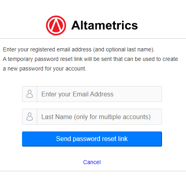Focus the Last Name field
This screenshot has height=186, width=186.
(x=99, y=117)
